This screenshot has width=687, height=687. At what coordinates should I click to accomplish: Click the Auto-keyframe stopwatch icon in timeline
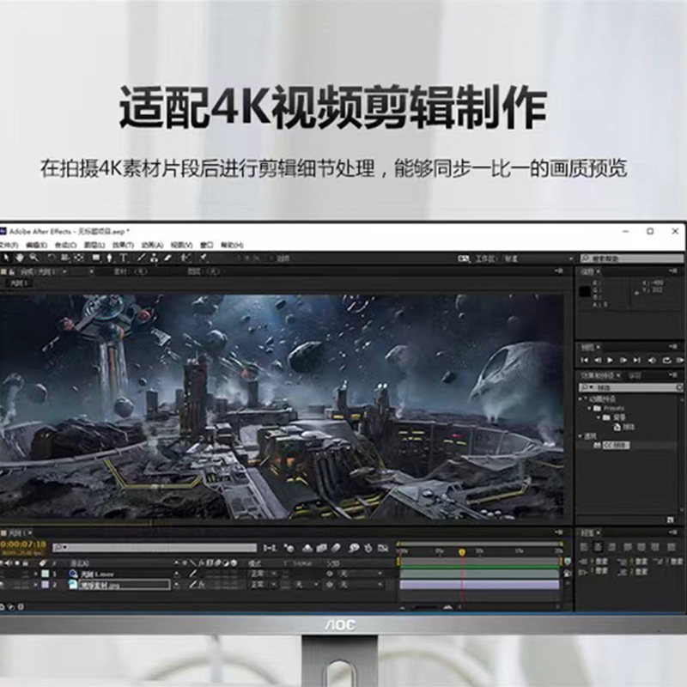pos(368,548)
